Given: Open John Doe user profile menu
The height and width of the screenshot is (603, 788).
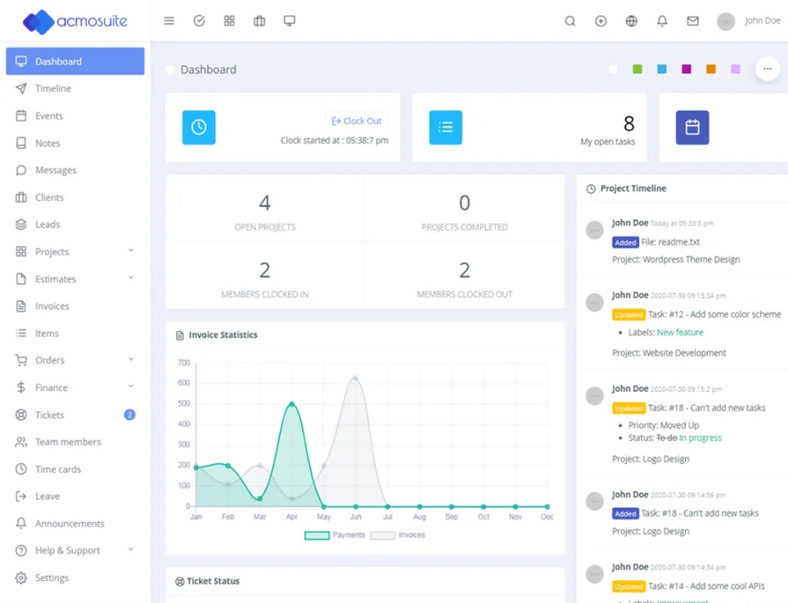Looking at the screenshot, I should click(x=749, y=21).
